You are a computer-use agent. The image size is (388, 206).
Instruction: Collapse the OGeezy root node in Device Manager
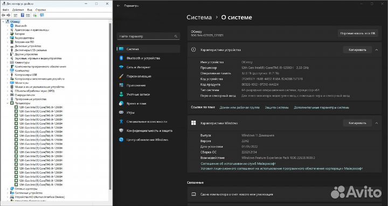pos(3,22)
